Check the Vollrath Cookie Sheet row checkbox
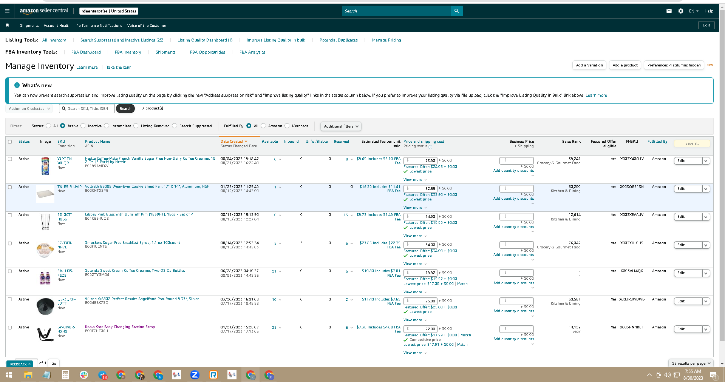 tap(10, 187)
